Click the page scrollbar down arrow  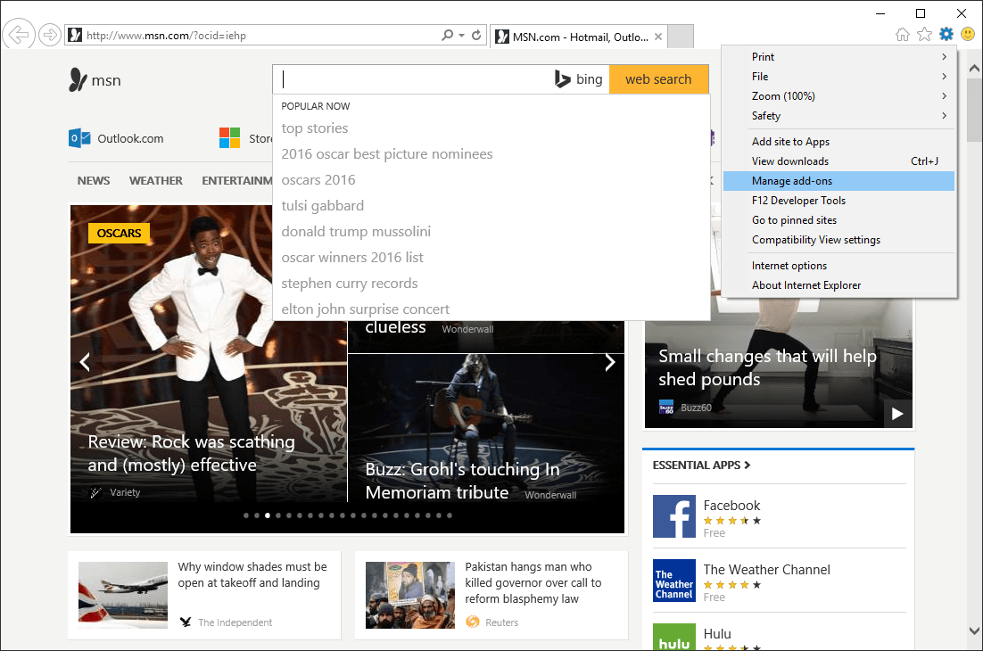tap(974, 630)
